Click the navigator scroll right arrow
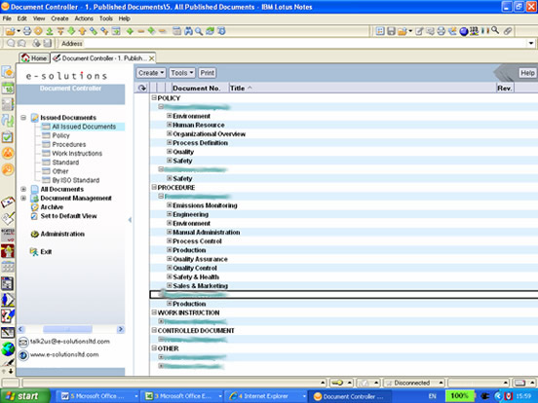Screen dimensions: 538x403 tap(121, 329)
